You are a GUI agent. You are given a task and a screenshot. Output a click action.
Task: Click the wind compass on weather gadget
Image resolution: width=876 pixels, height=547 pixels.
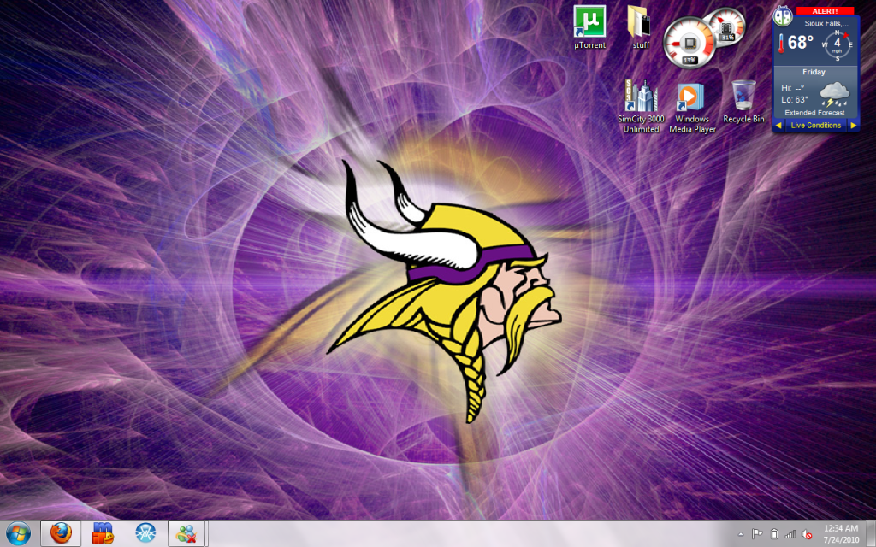pyautogui.click(x=837, y=44)
